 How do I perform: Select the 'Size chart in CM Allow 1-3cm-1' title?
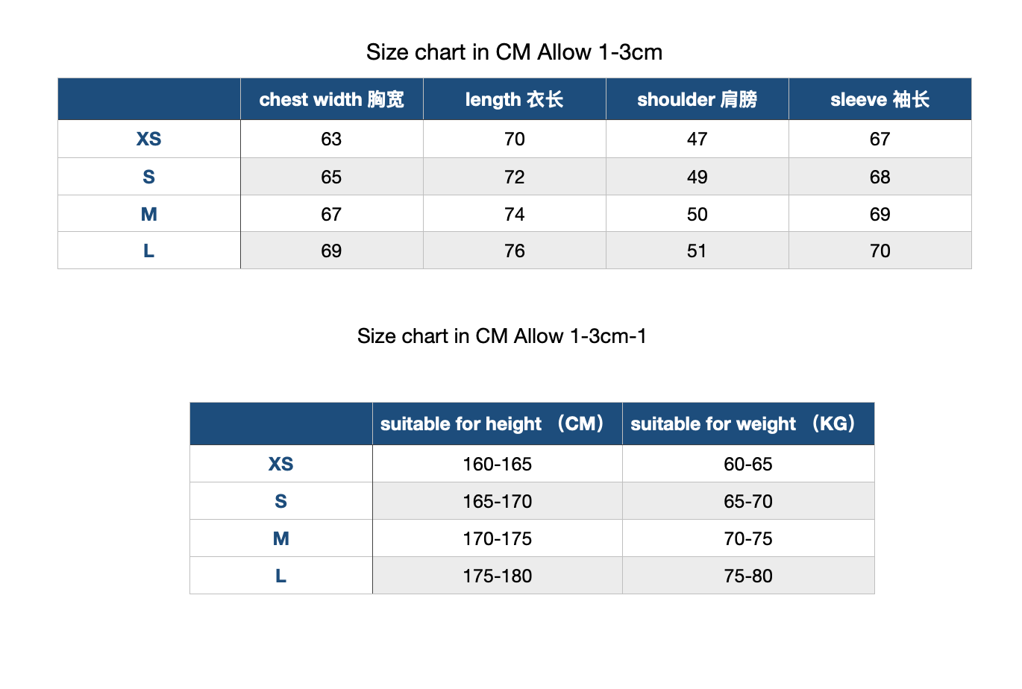pos(501,336)
